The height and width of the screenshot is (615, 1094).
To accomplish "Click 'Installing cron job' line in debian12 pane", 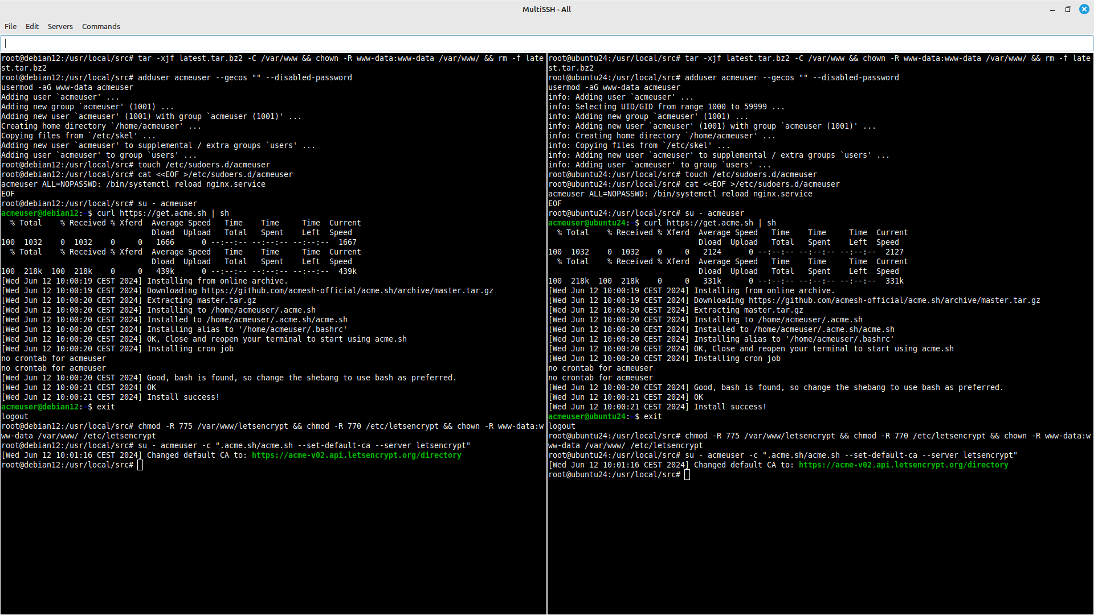I will click(117, 348).
